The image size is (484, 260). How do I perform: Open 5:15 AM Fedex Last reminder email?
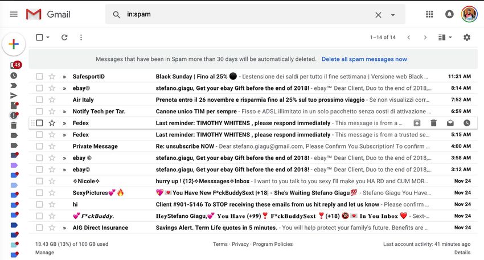(253, 134)
